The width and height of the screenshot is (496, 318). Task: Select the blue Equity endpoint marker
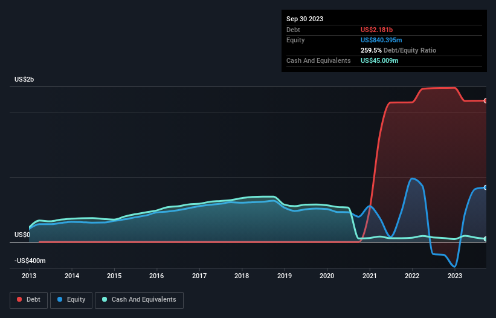coord(486,187)
